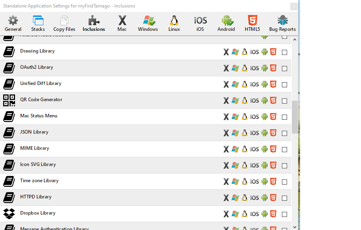The height and width of the screenshot is (230, 361).
Task: Click the Windows flag icon in Unified Diff Library row
Action: click(235, 84)
